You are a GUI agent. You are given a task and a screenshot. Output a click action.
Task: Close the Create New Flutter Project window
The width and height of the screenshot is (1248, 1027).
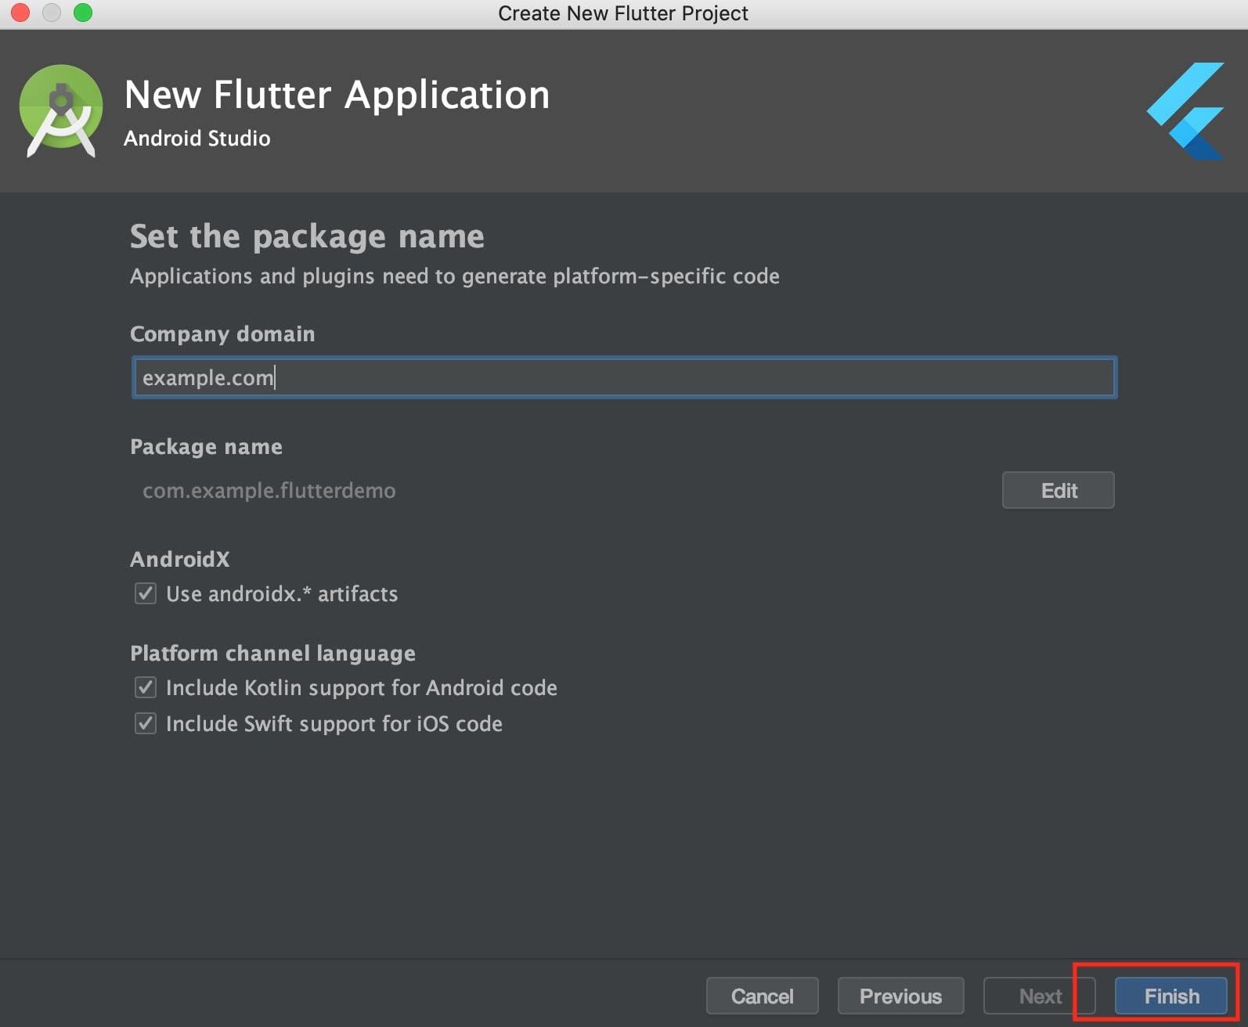pyautogui.click(x=20, y=13)
